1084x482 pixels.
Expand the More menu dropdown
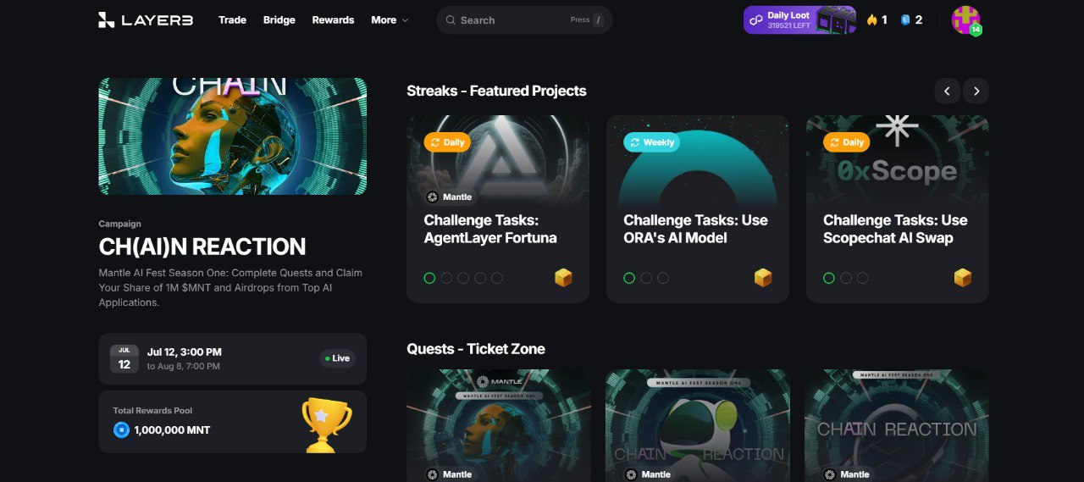tap(390, 19)
